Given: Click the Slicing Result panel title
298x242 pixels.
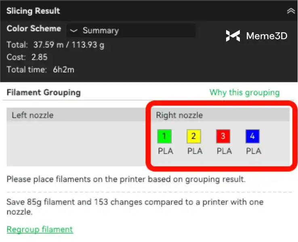Looking at the screenshot, I should [33, 11].
